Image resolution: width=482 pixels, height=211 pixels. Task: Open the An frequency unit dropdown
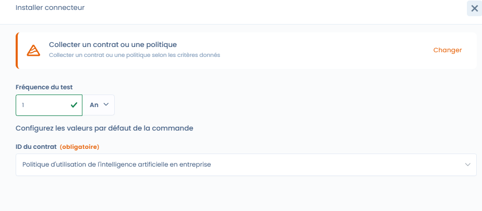coord(99,104)
